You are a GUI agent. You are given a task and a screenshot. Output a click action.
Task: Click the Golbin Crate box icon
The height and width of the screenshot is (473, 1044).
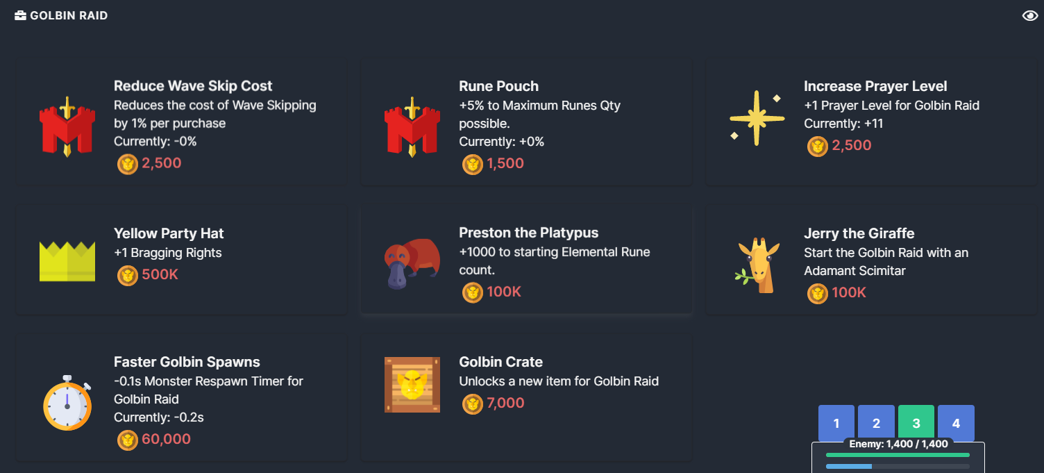[x=412, y=384]
